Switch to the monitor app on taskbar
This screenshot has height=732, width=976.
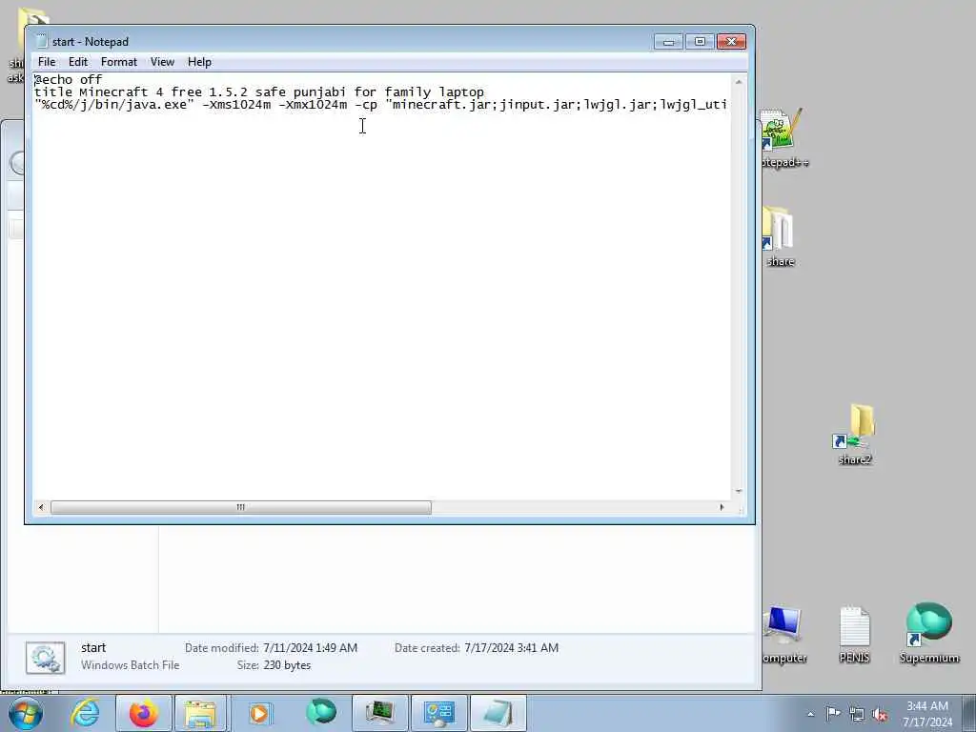pyautogui.click(x=379, y=713)
